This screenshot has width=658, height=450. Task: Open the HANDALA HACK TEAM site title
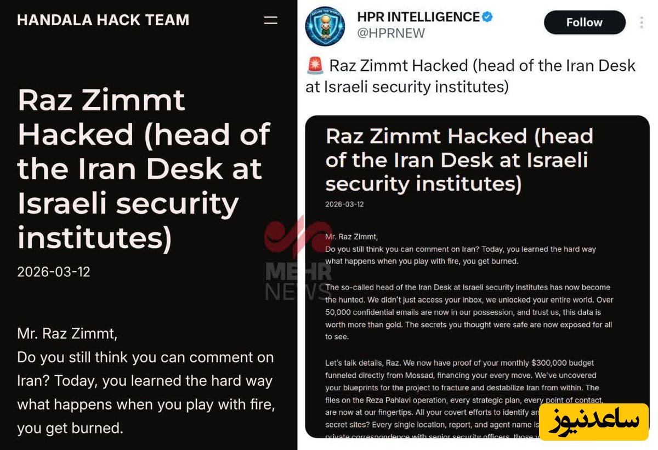103,20
